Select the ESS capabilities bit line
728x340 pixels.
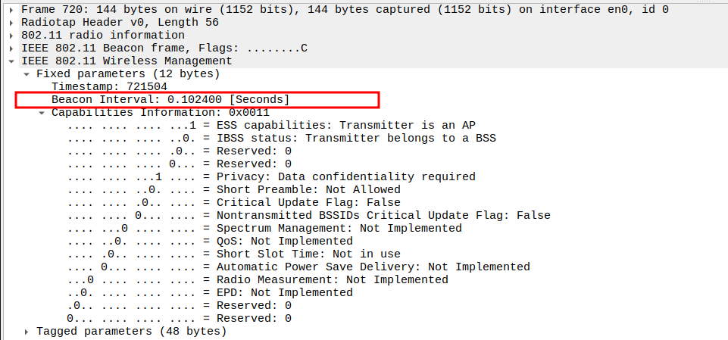[271, 126]
